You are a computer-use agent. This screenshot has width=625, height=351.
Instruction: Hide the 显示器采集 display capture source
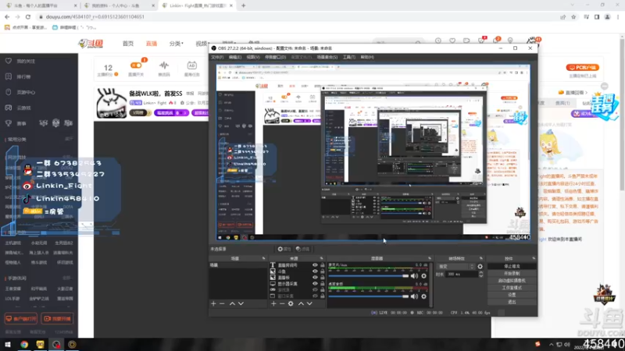315,284
